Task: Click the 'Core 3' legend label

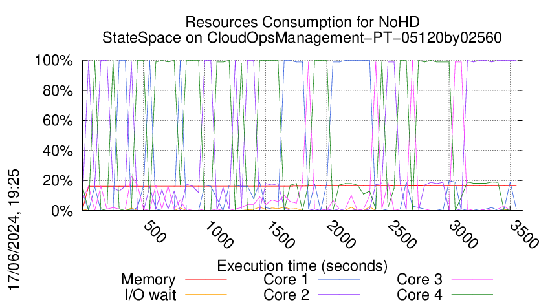Action: click(419, 280)
